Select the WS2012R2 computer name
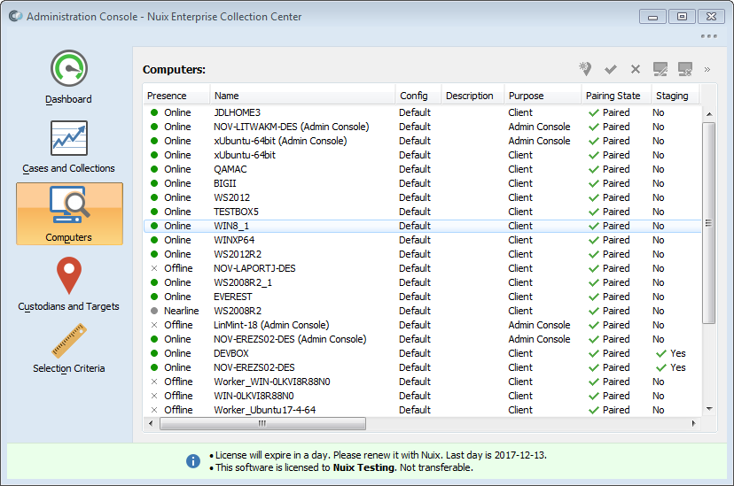 pos(238,254)
